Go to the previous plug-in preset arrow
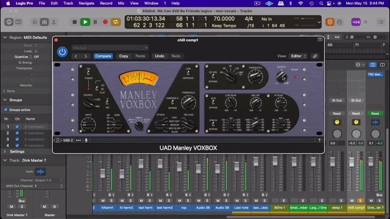This screenshot has width=390, height=219. 76,56
